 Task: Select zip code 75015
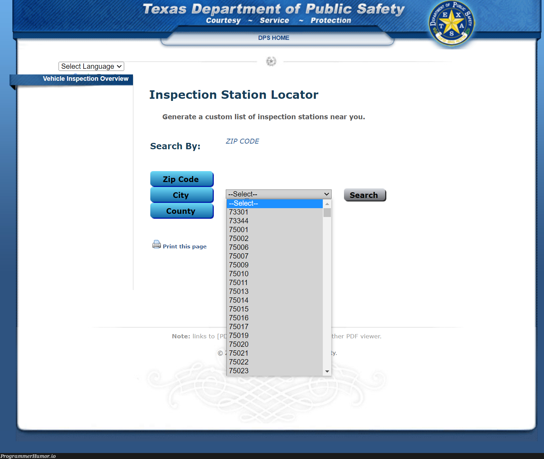coord(274,309)
